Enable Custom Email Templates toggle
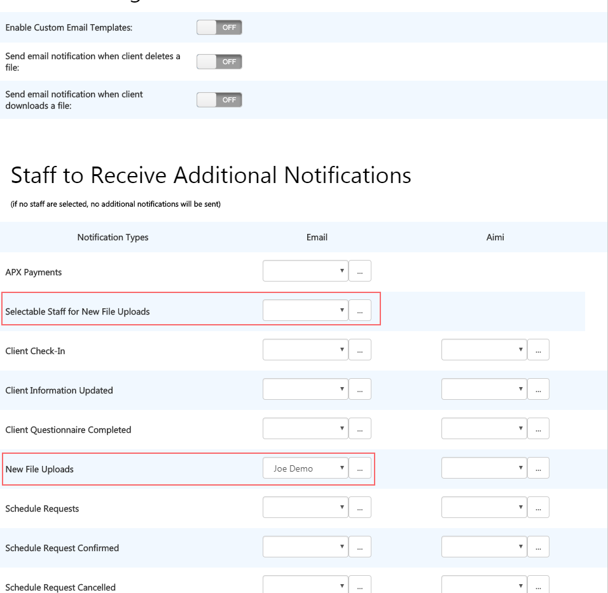608x593 pixels. tap(219, 27)
